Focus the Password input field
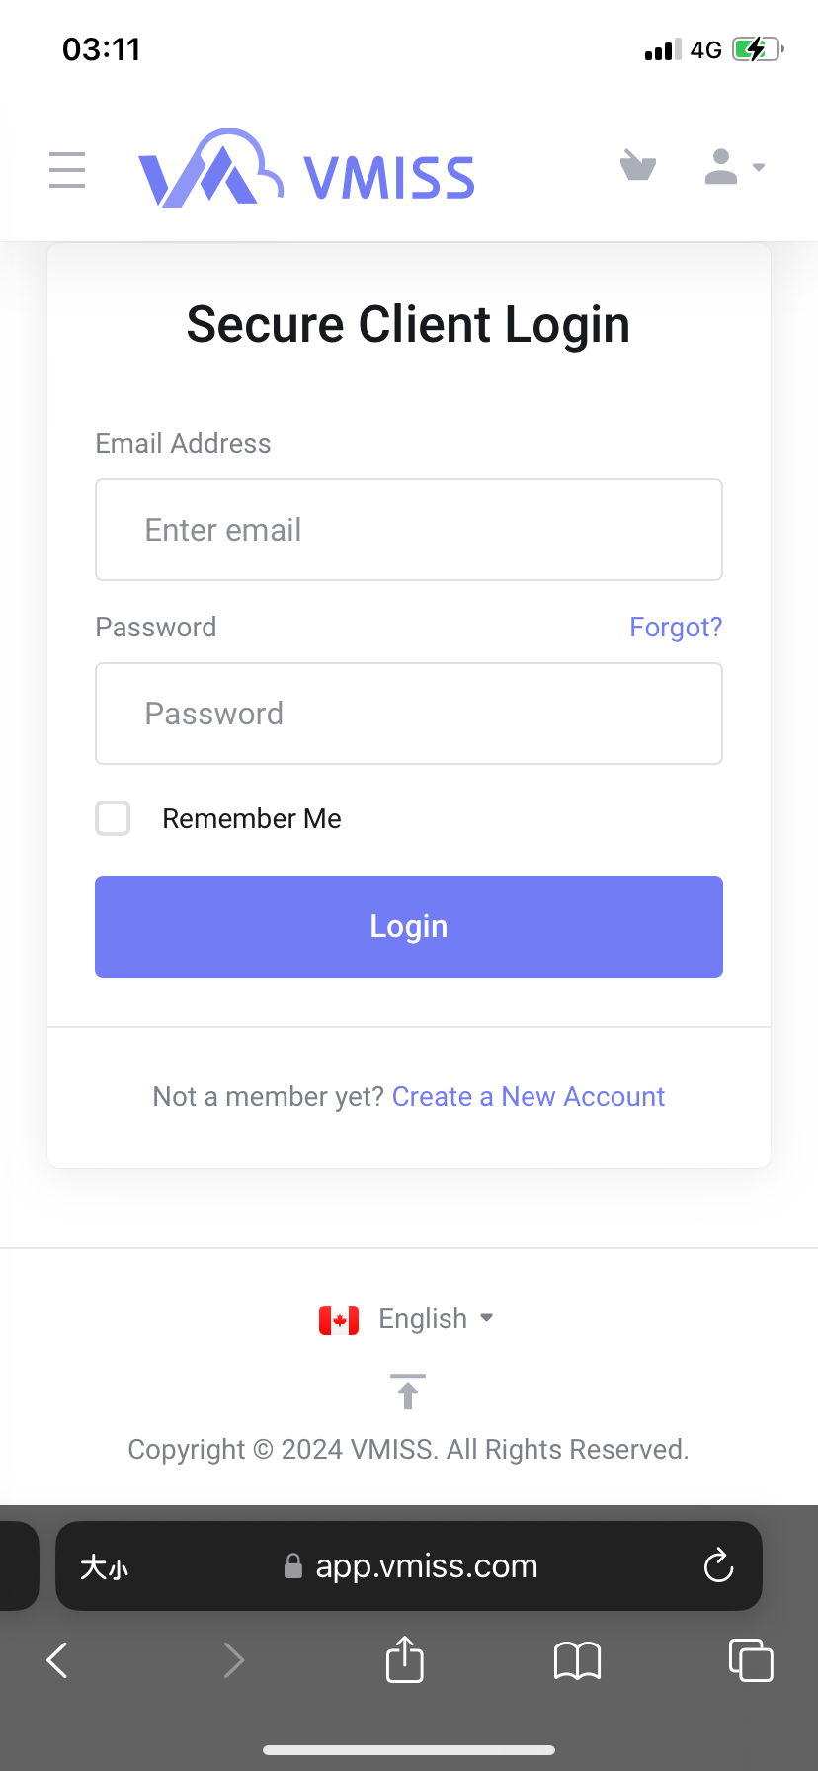The height and width of the screenshot is (1771, 818). [x=409, y=714]
